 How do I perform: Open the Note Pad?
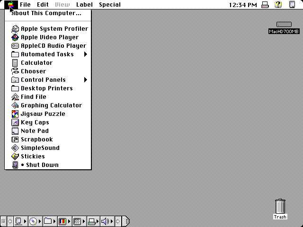pyautogui.click(x=48, y=131)
